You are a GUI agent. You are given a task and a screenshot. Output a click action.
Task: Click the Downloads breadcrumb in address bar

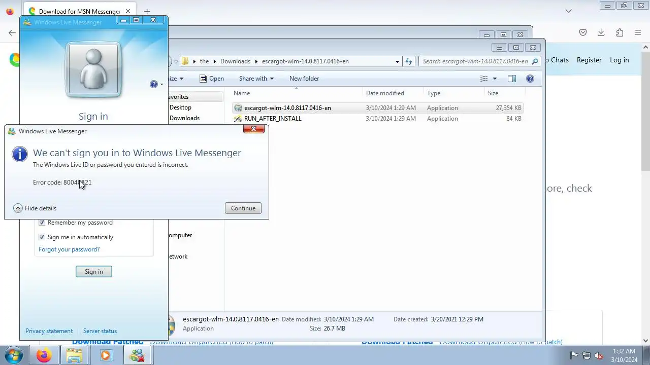click(235, 61)
